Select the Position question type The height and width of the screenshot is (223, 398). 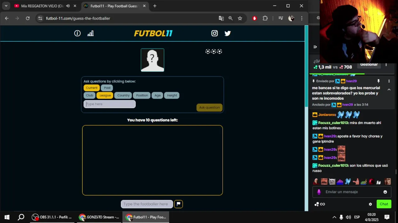(142, 95)
